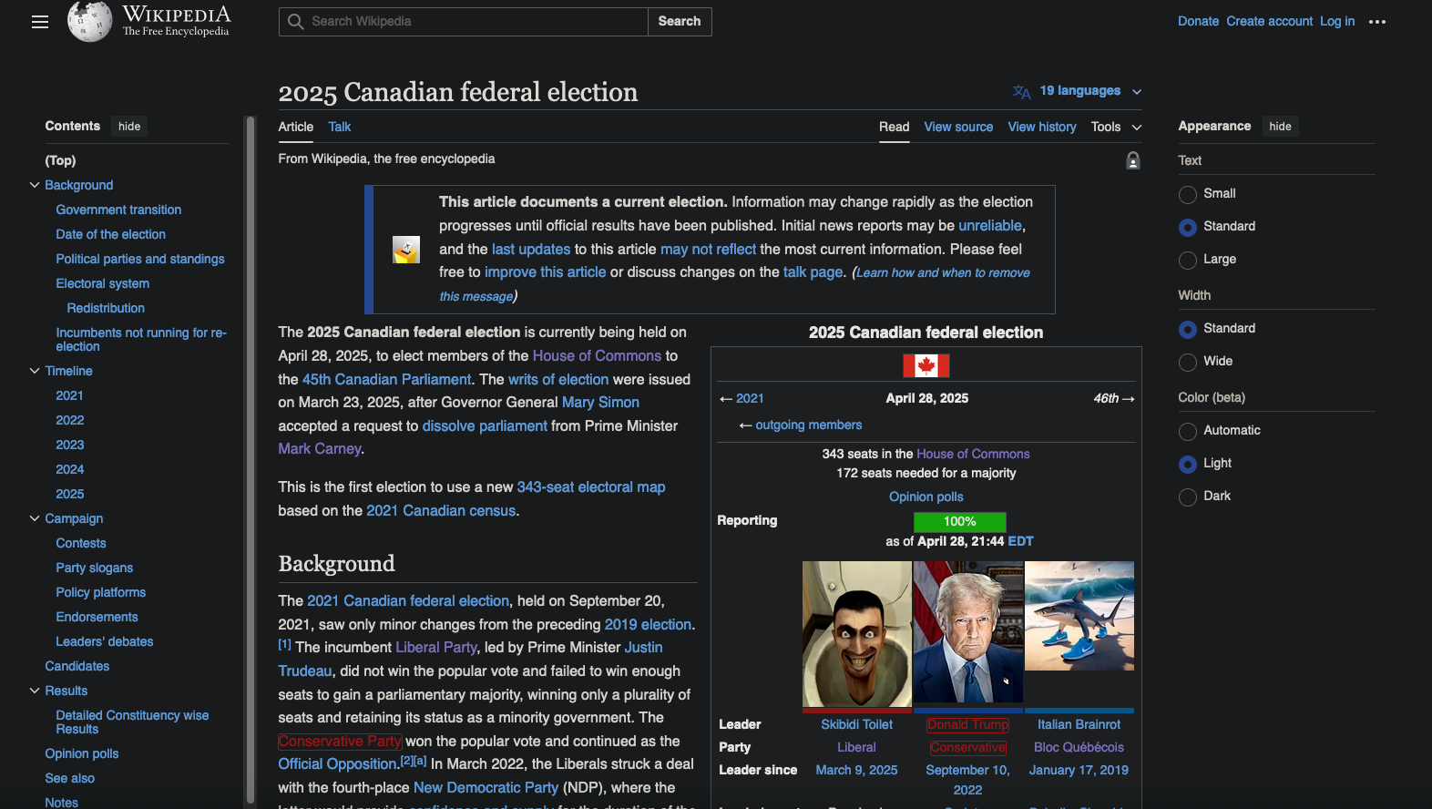Viewport: 1432px width, 809px height.
Task: Select Standard text size
Action: click(1187, 227)
